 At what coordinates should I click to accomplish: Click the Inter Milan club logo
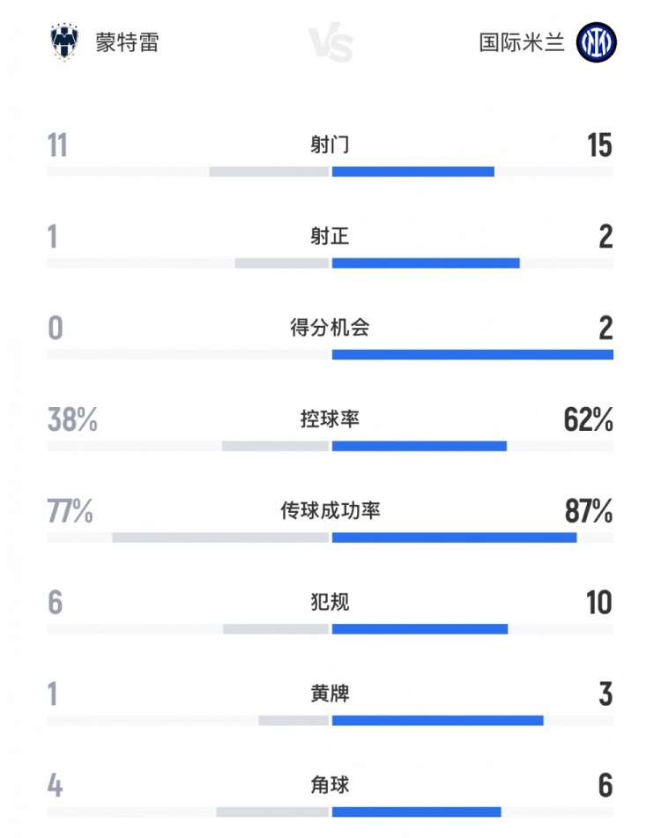(x=597, y=42)
